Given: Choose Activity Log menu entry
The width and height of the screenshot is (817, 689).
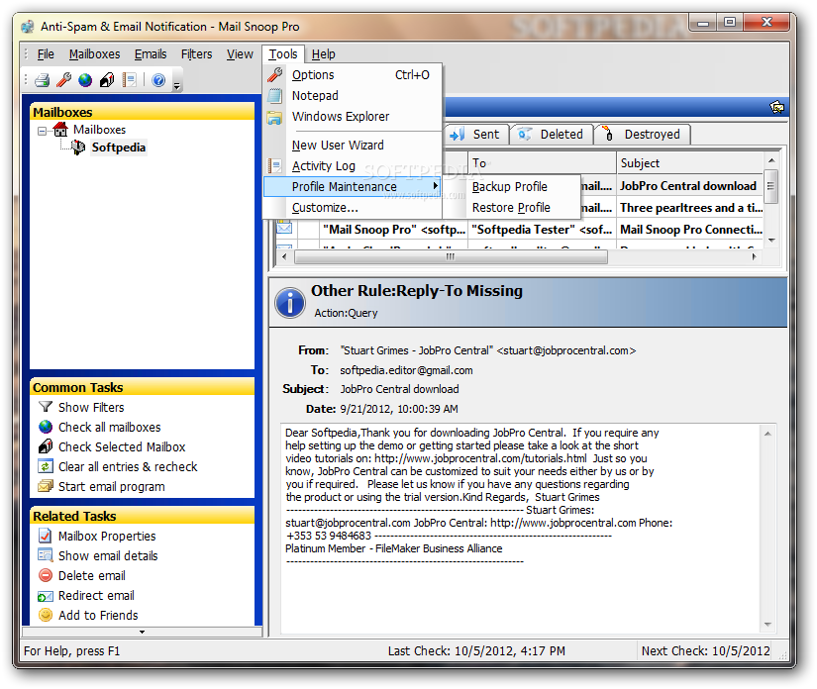Looking at the screenshot, I should [353, 166].
